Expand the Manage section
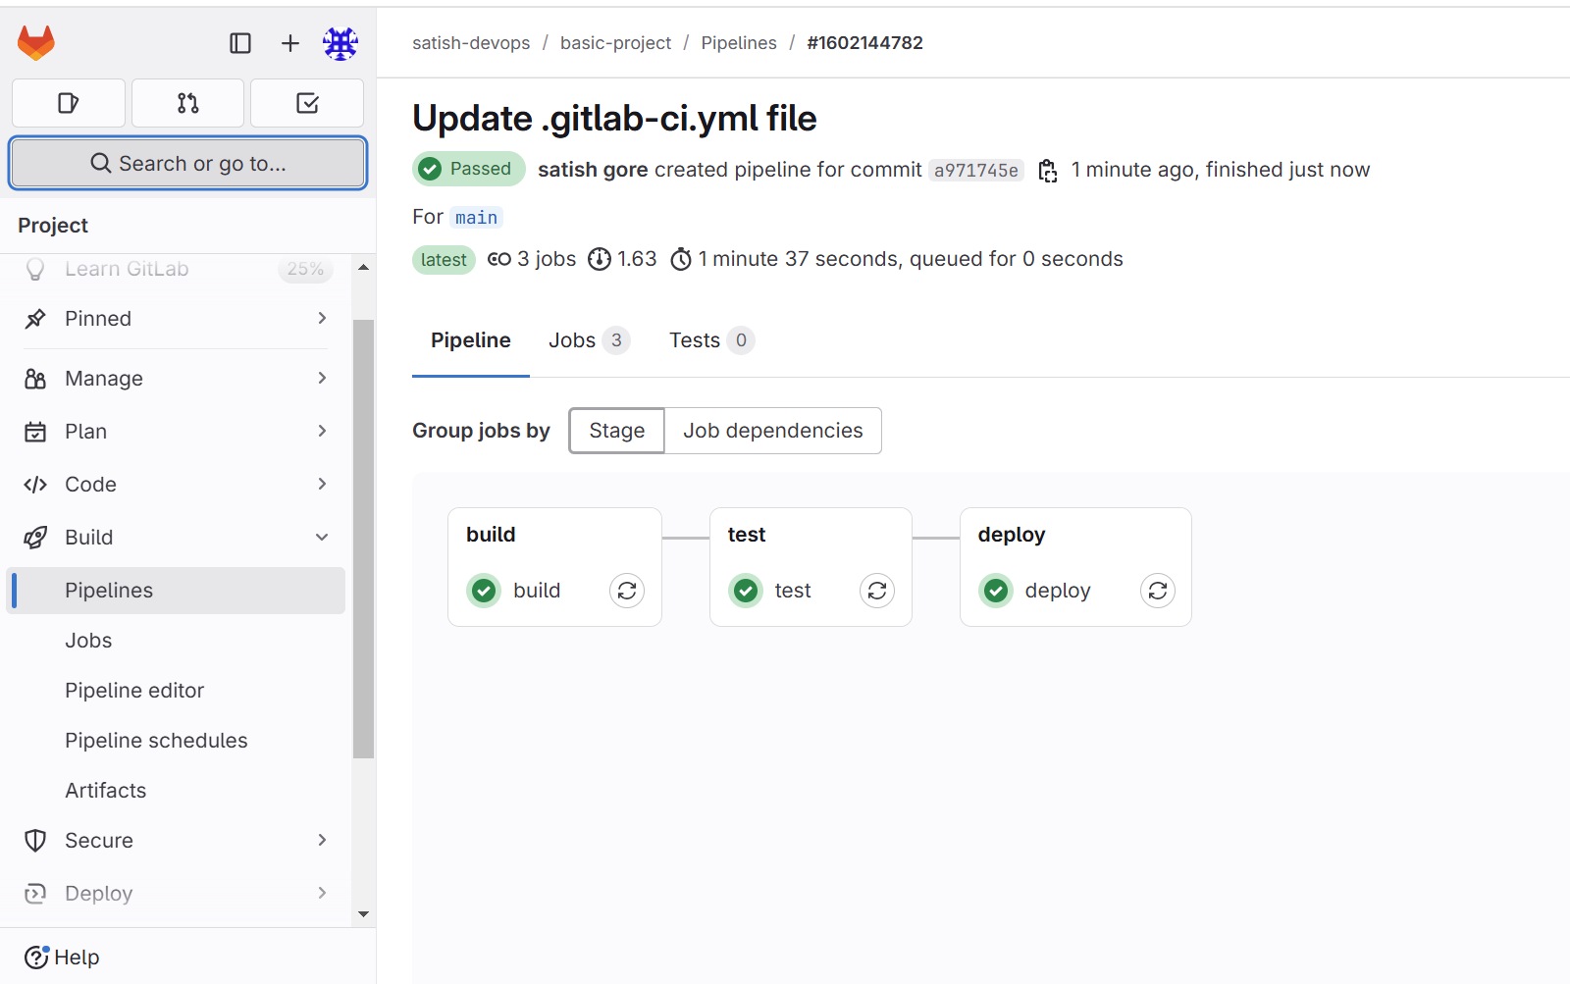 177,379
